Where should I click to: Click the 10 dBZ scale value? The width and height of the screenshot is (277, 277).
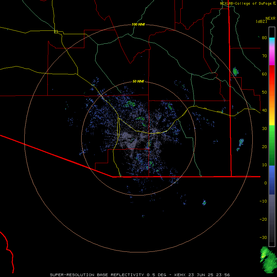tap(264, 165)
